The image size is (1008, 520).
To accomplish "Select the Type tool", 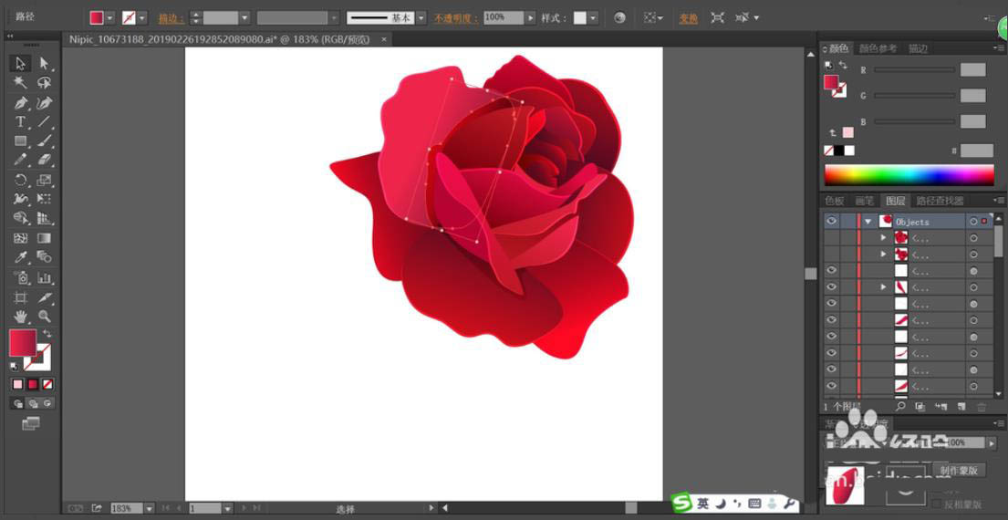I will click(21, 121).
